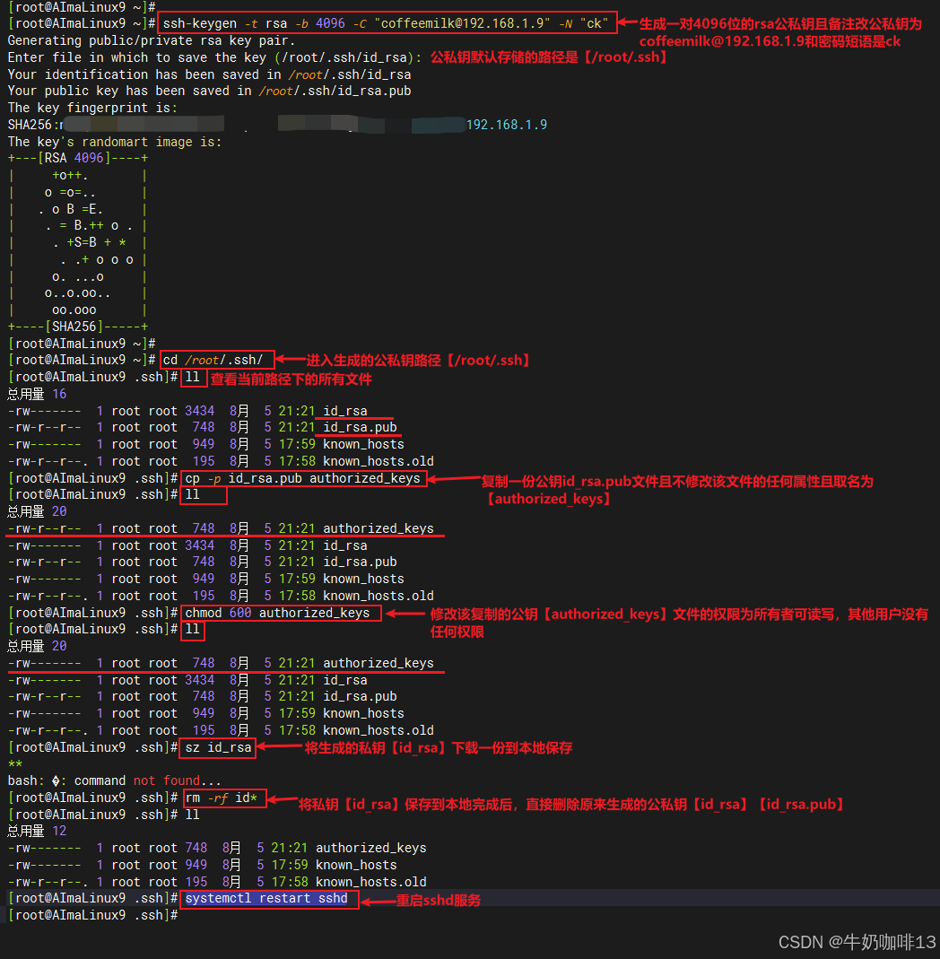Click 'The key's randomart image is:' line

(115, 142)
